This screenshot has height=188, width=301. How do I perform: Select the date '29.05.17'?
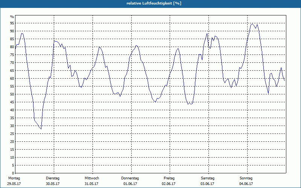(x=14, y=184)
